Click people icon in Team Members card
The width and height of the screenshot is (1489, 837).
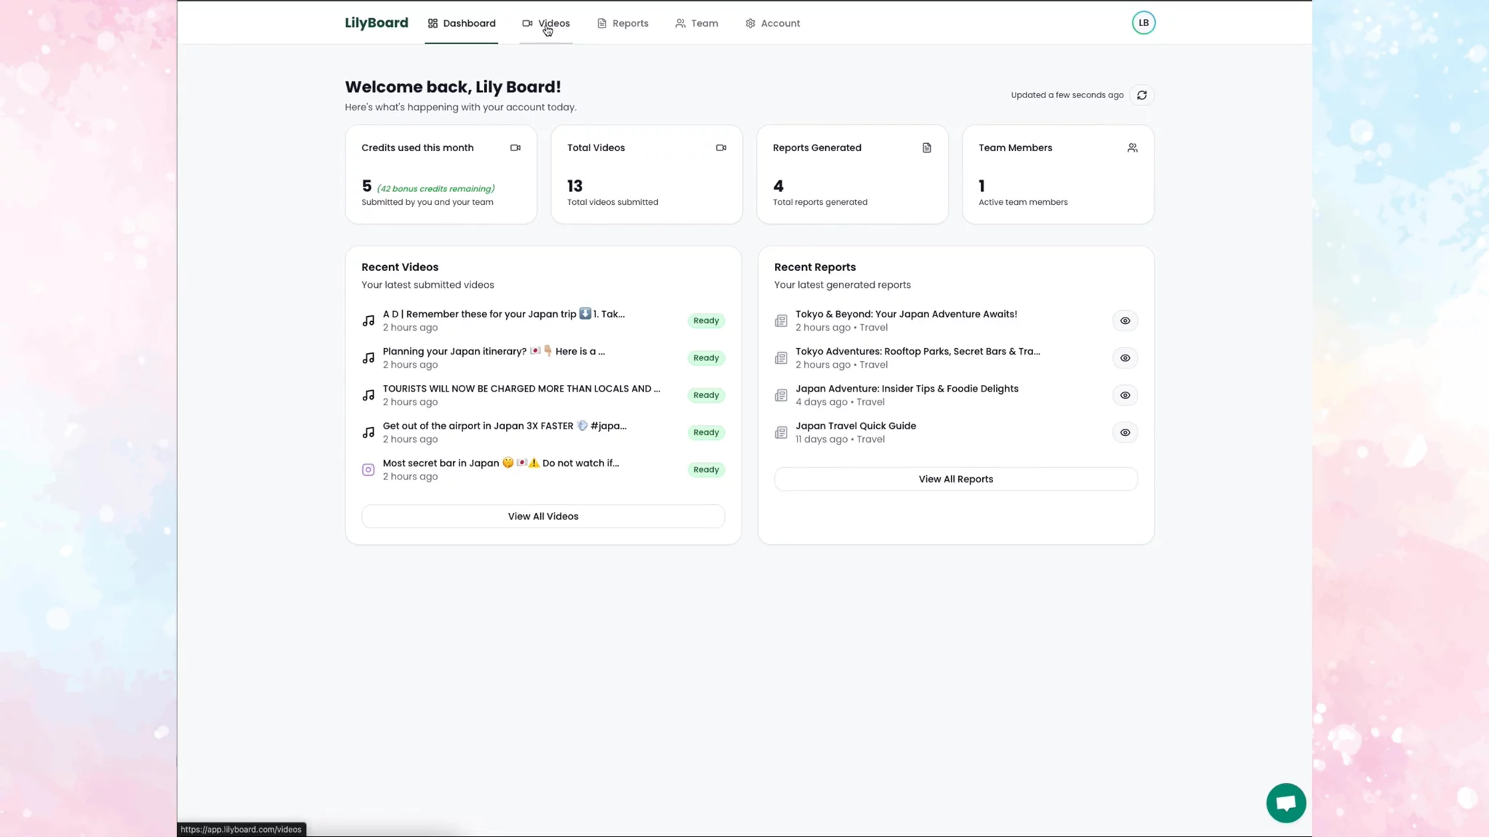(x=1132, y=147)
